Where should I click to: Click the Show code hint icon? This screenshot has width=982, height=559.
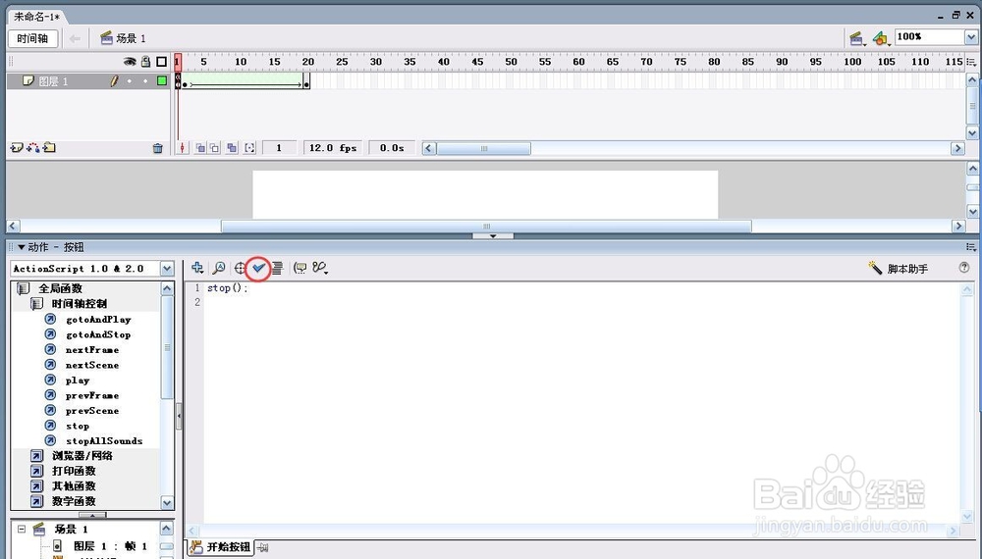coord(300,269)
